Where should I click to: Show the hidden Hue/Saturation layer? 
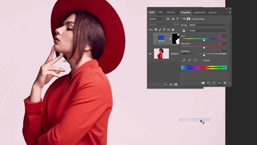[150, 39]
